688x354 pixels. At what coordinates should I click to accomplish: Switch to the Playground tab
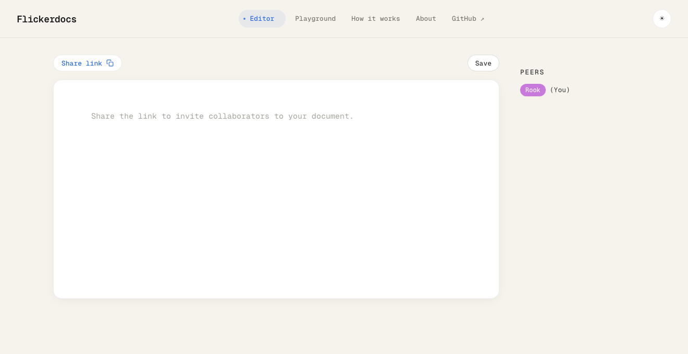point(315,19)
